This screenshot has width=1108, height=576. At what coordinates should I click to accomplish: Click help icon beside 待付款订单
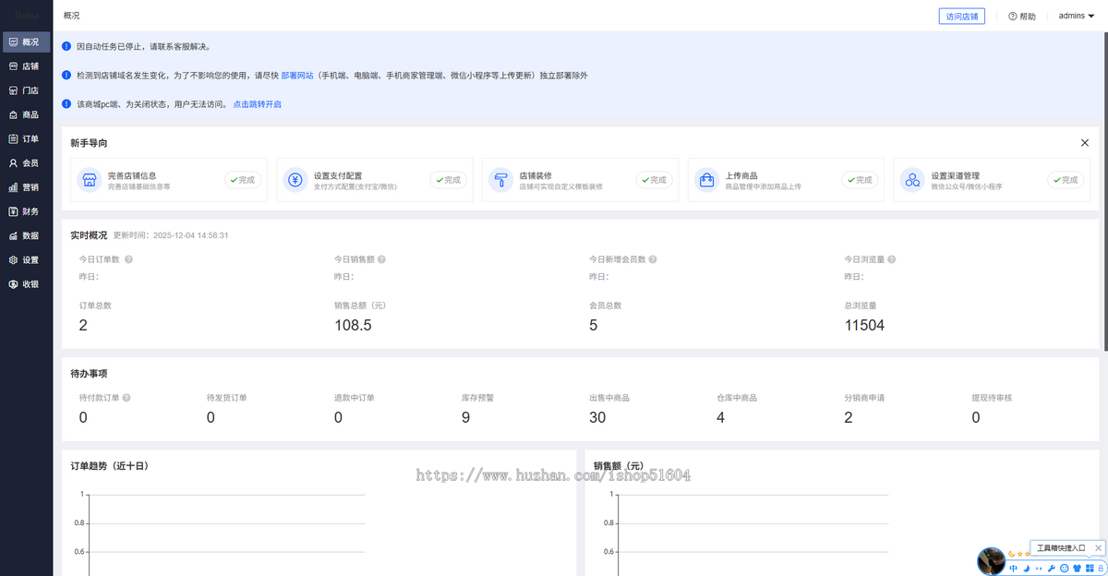(126, 398)
